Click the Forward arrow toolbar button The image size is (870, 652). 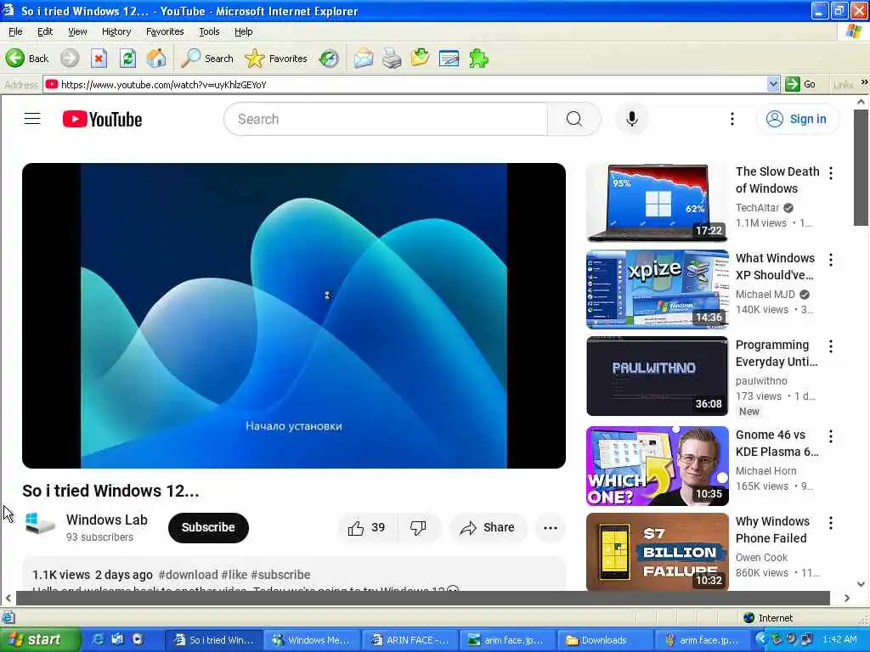(x=70, y=59)
